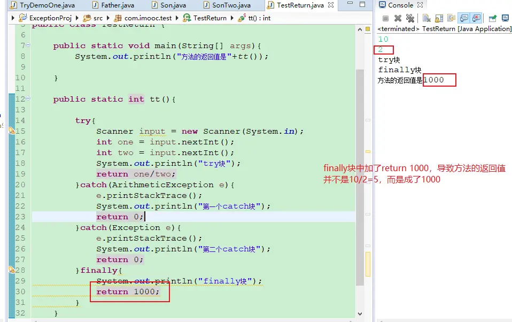Click 'return one/two;' in the code
Screen dimensions: 512x322
pos(136,174)
